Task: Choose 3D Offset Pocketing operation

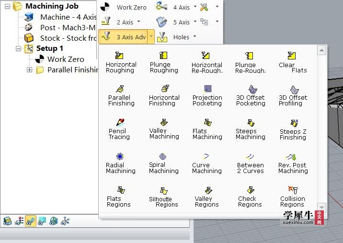Action: 251,96
